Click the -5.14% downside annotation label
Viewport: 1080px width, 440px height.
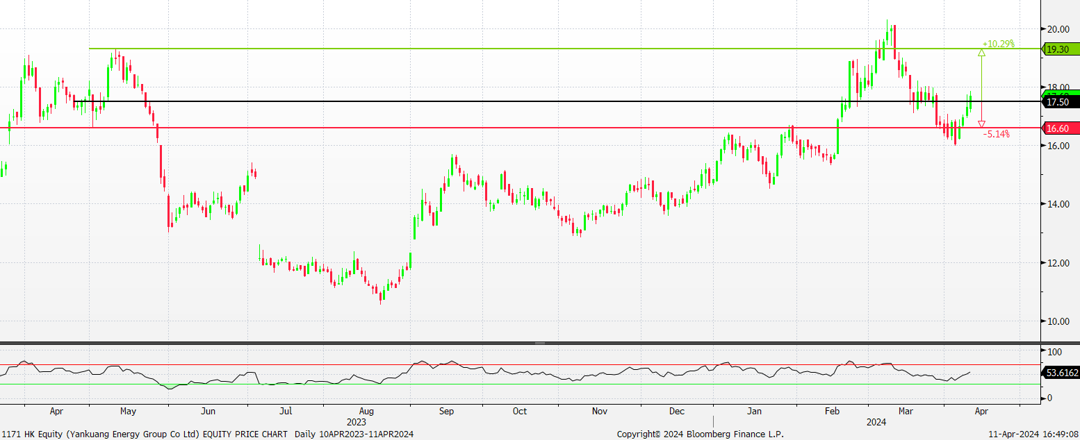pyautogui.click(x=996, y=134)
